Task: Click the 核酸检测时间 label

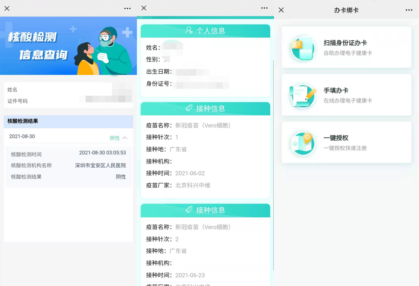Action: (x=26, y=154)
